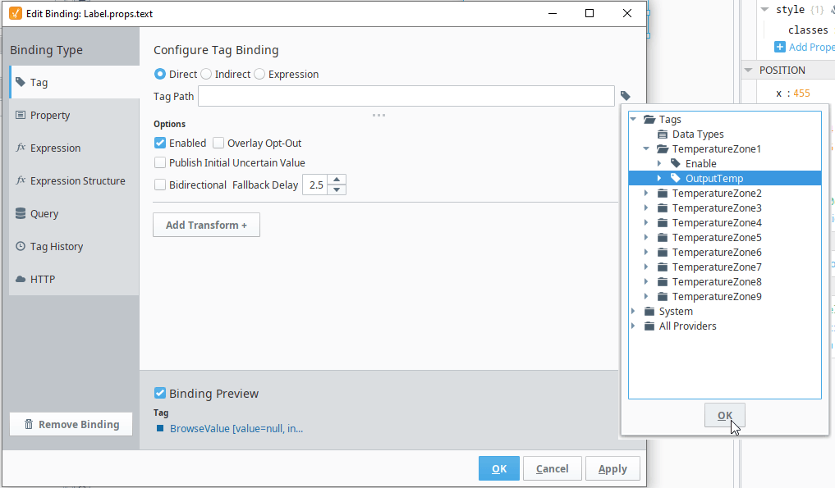Collapse the POSITION section

click(748, 71)
